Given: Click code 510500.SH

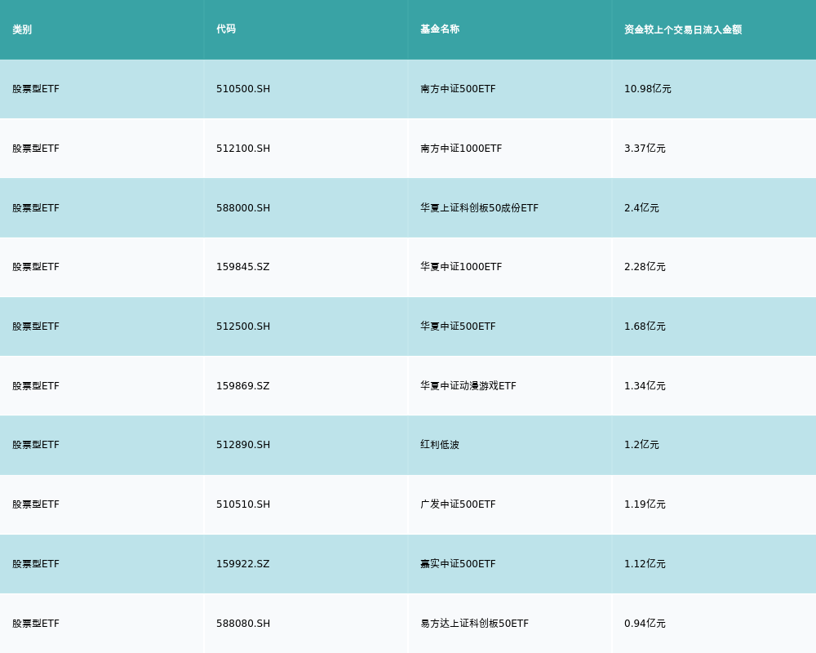Looking at the screenshot, I should pyautogui.click(x=243, y=89).
